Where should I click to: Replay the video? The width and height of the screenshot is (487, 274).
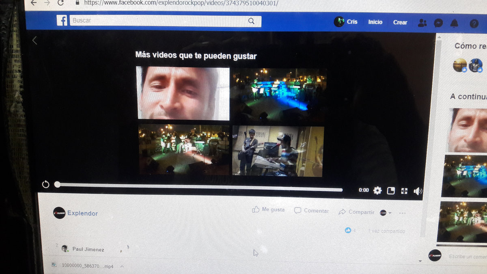[x=46, y=185]
